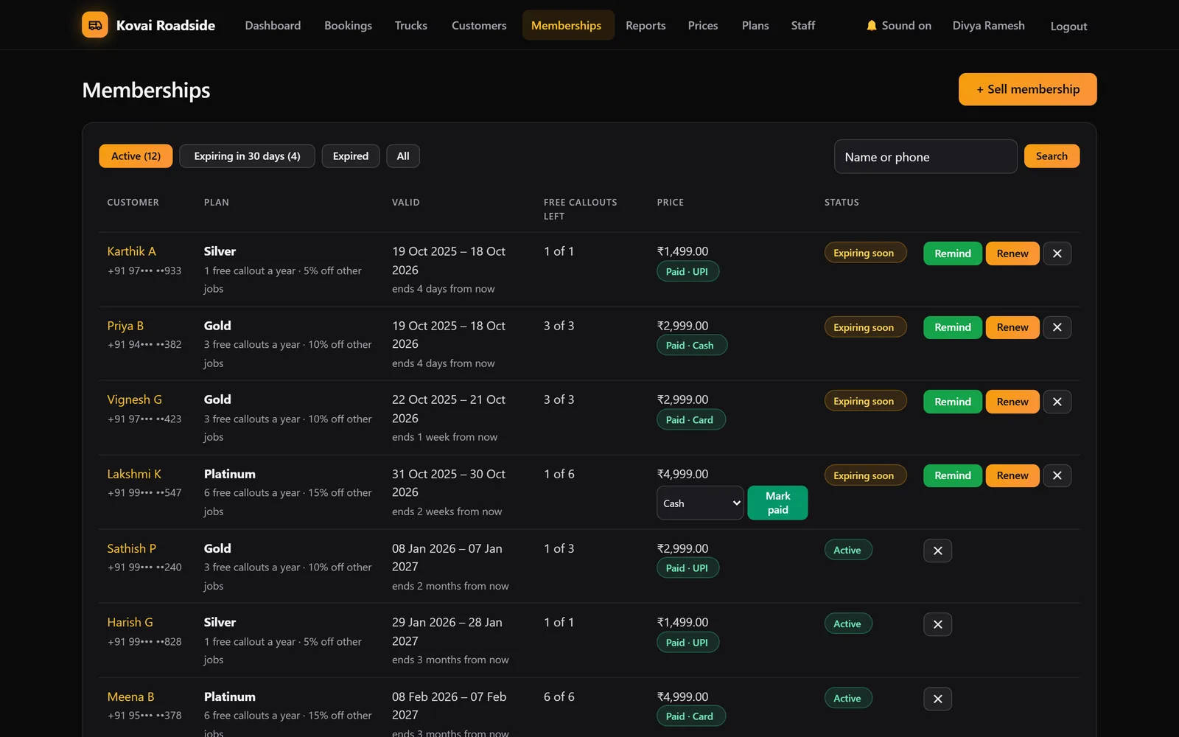Image resolution: width=1179 pixels, height=737 pixels.
Task: Click the Sell membership button
Action: (1027, 89)
